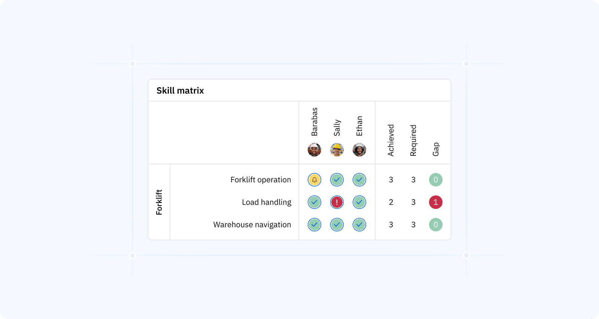This screenshot has width=599, height=319.
Task: Click Sally's checkmark for Forklift operation
Action: point(337,180)
